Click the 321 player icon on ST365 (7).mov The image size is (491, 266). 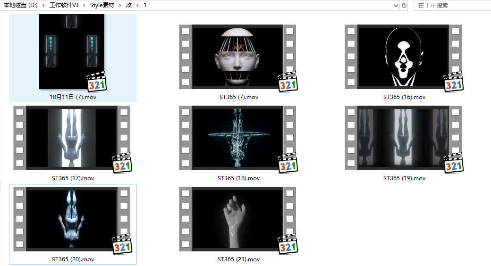(288, 82)
